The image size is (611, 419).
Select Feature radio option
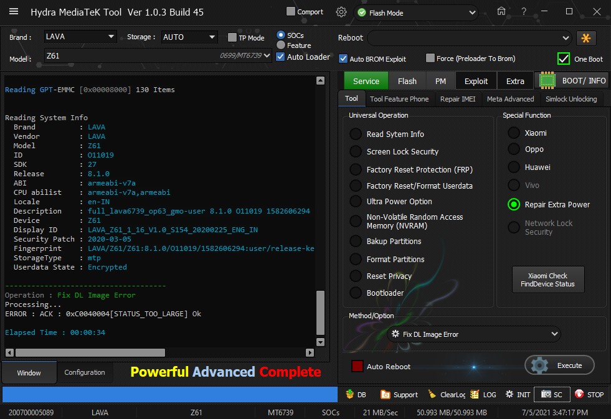(280, 45)
